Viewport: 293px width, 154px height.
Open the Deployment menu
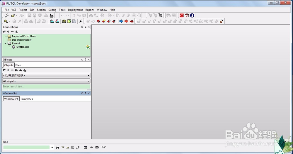click(75, 10)
